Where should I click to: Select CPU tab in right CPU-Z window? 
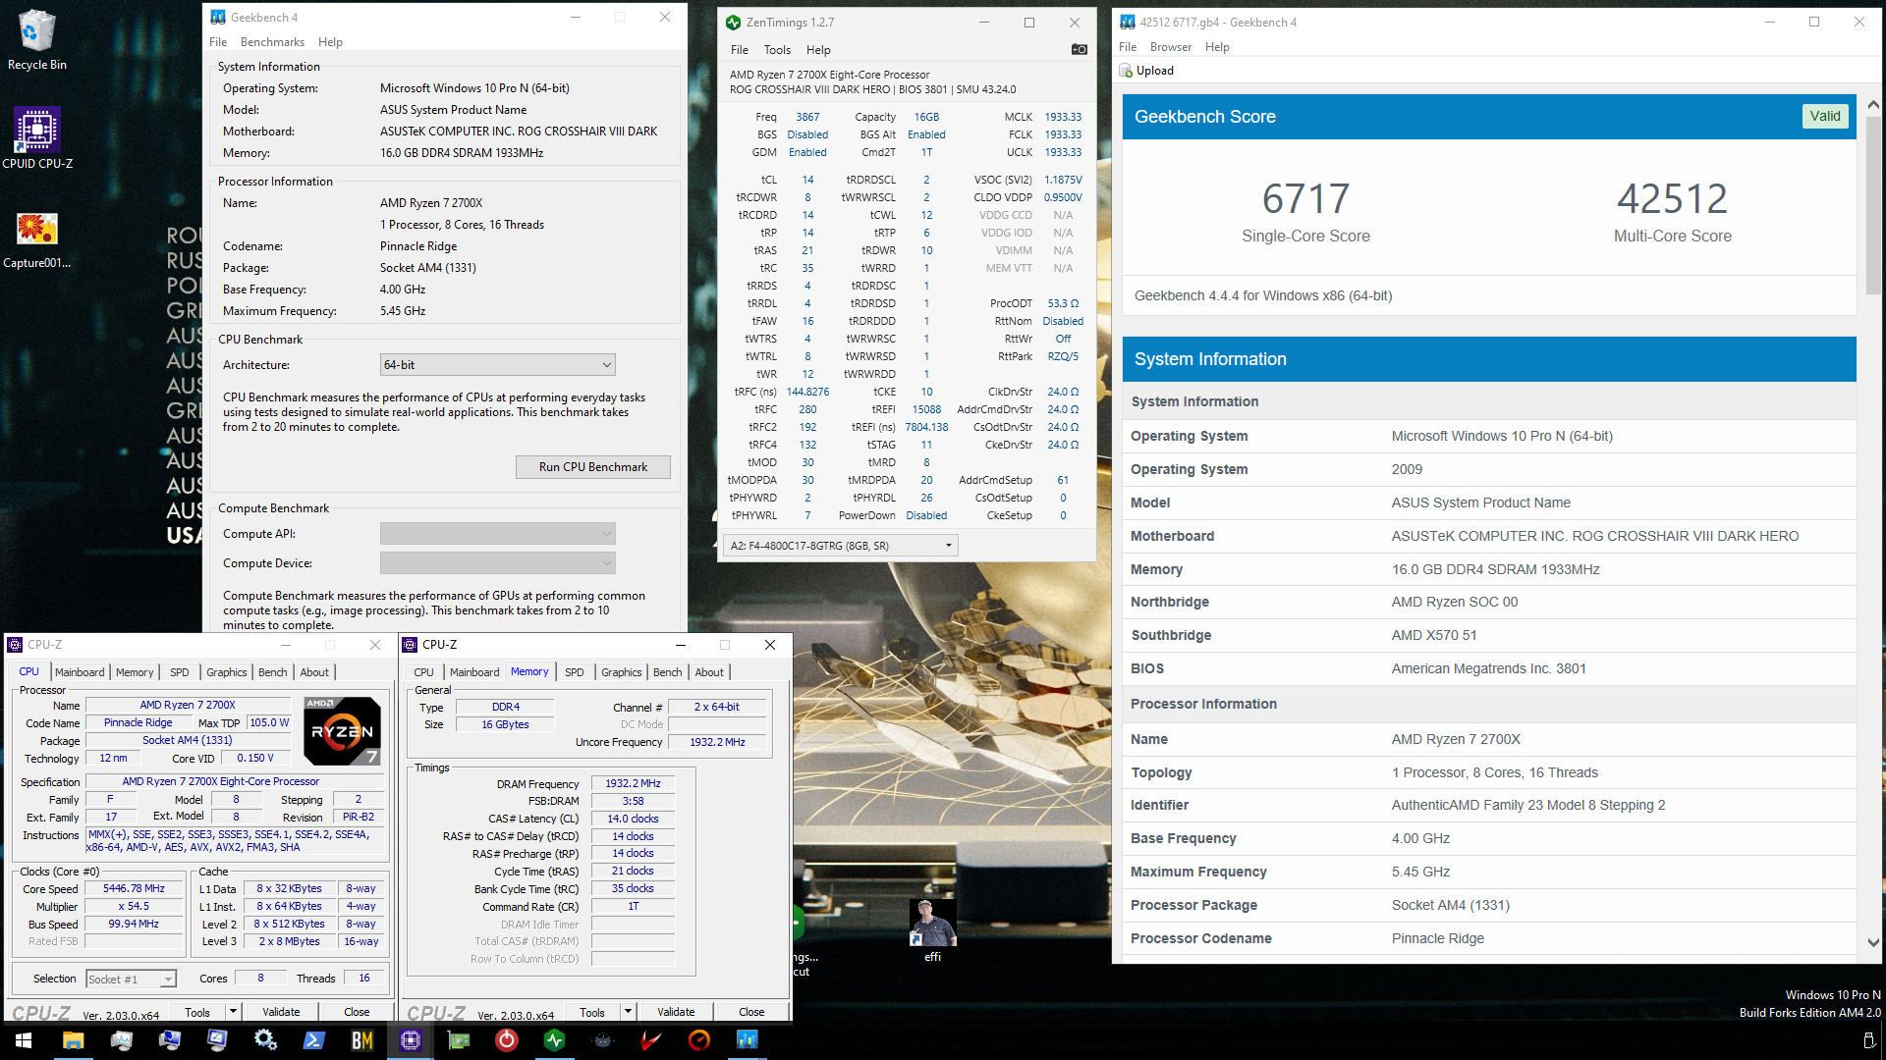coord(423,672)
